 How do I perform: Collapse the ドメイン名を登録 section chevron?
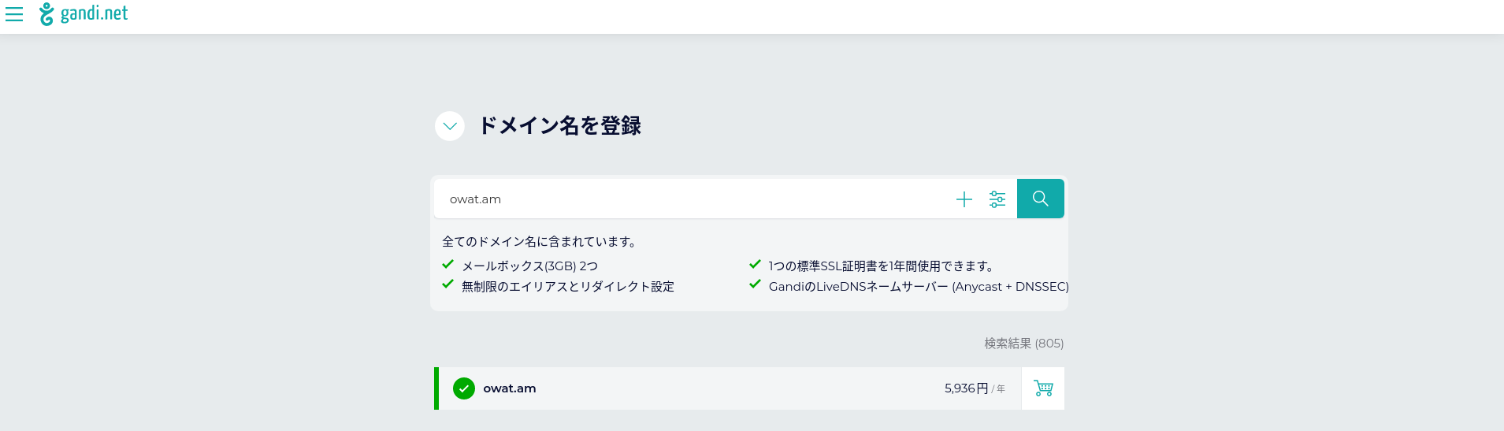[x=450, y=126]
